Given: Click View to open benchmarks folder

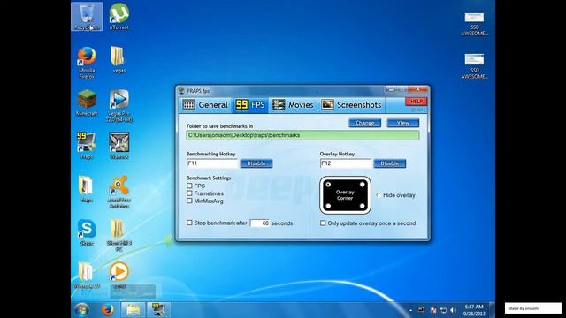Looking at the screenshot, I should pyautogui.click(x=403, y=123).
